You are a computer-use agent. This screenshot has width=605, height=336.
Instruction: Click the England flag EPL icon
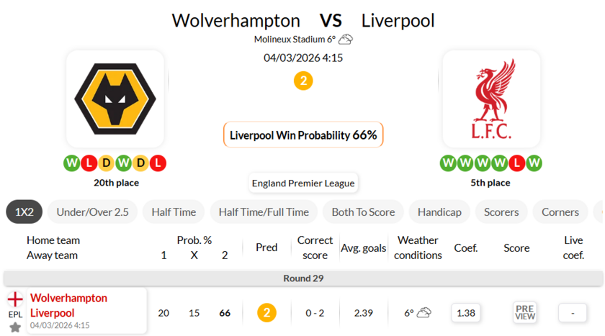15,299
